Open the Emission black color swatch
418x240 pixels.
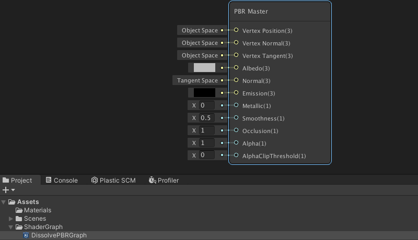pyautogui.click(x=204, y=92)
